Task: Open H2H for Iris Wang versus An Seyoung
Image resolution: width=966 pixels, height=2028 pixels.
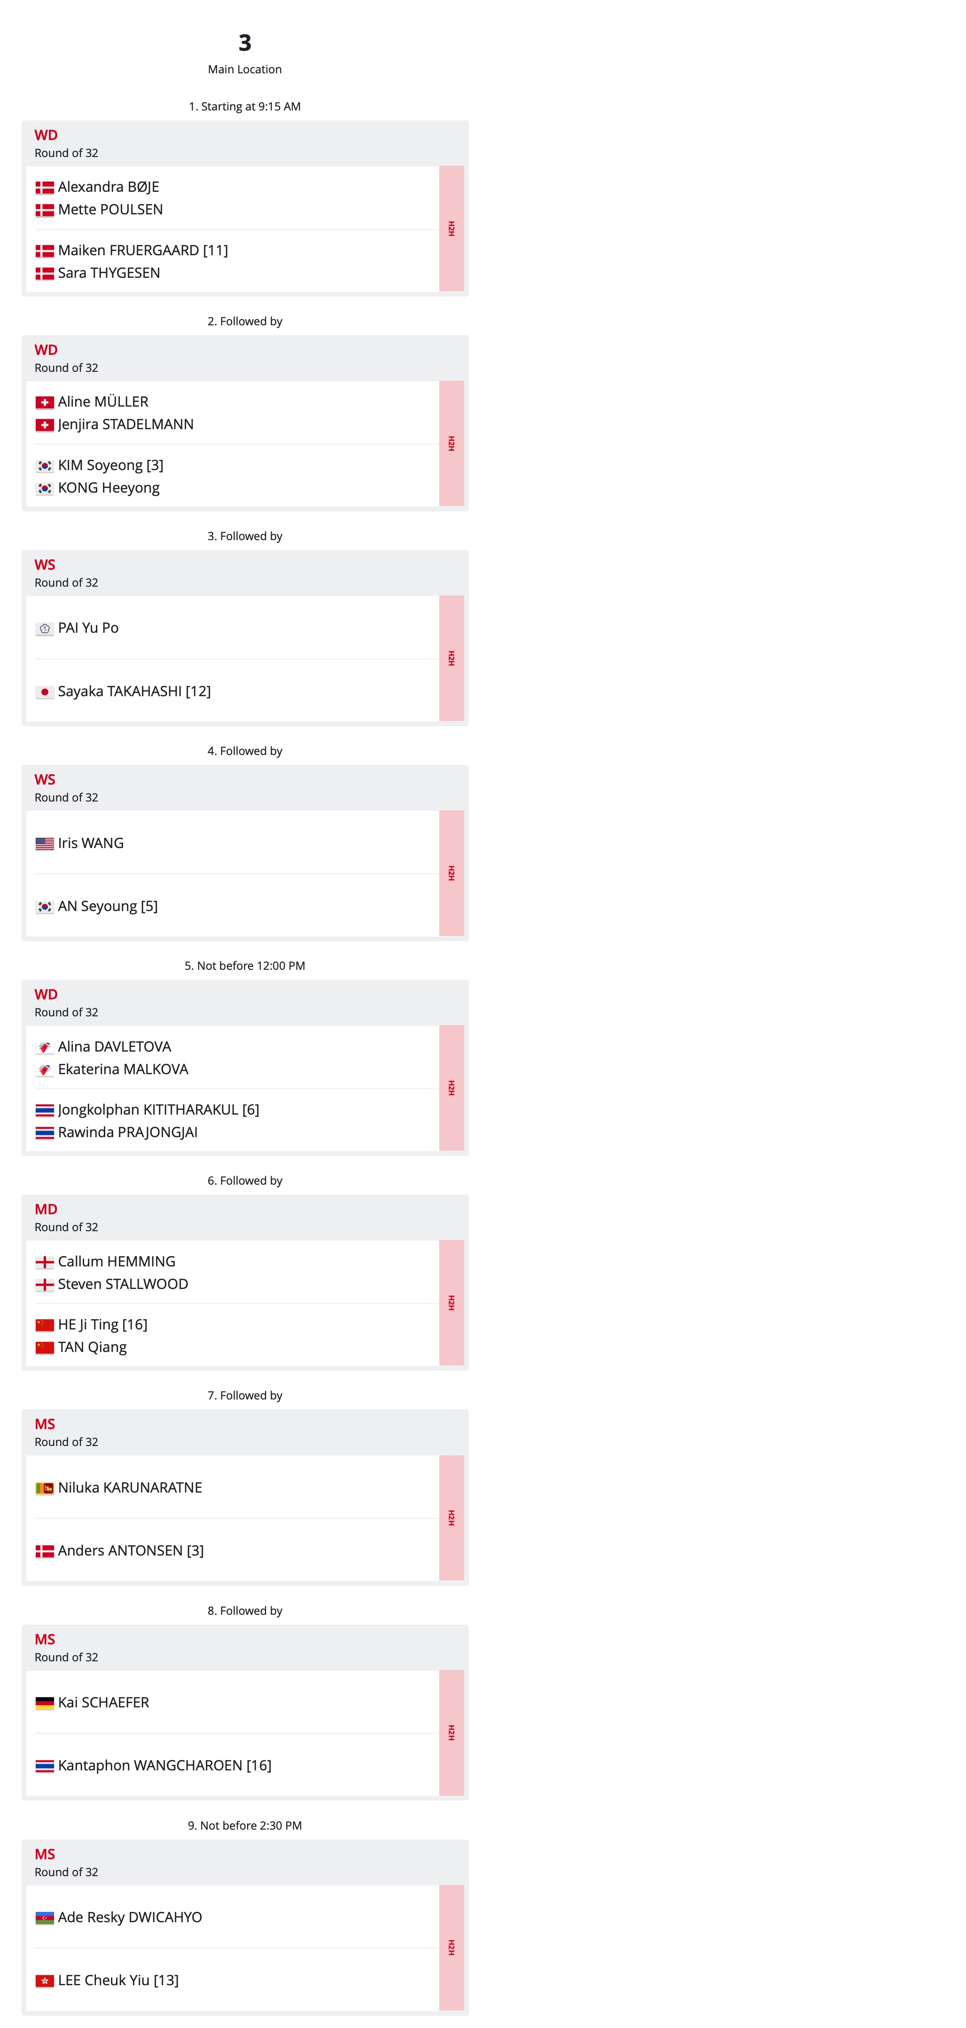Action: 451,873
